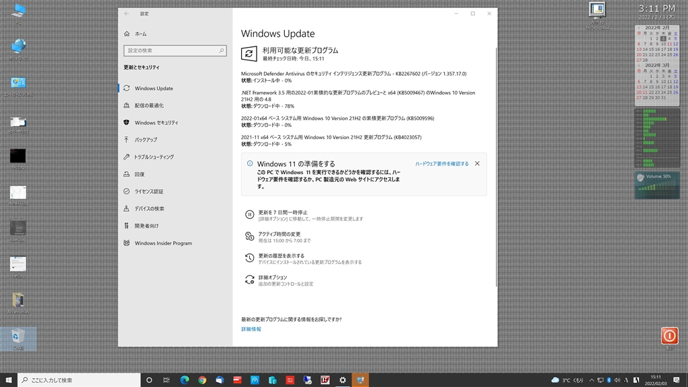The image size is (688, 387).
Task: Open the Accessories folder on the desktop
Action: pyautogui.click(x=18, y=303)
